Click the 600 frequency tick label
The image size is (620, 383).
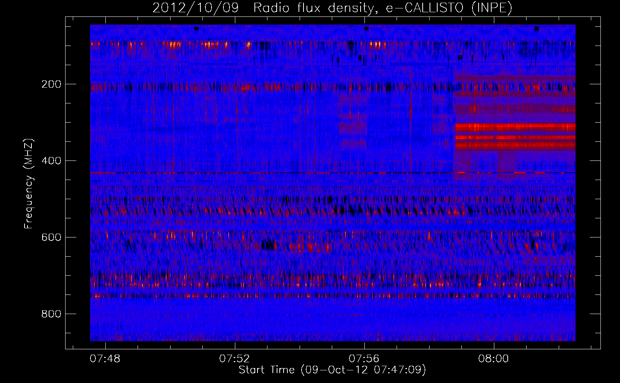51,237
